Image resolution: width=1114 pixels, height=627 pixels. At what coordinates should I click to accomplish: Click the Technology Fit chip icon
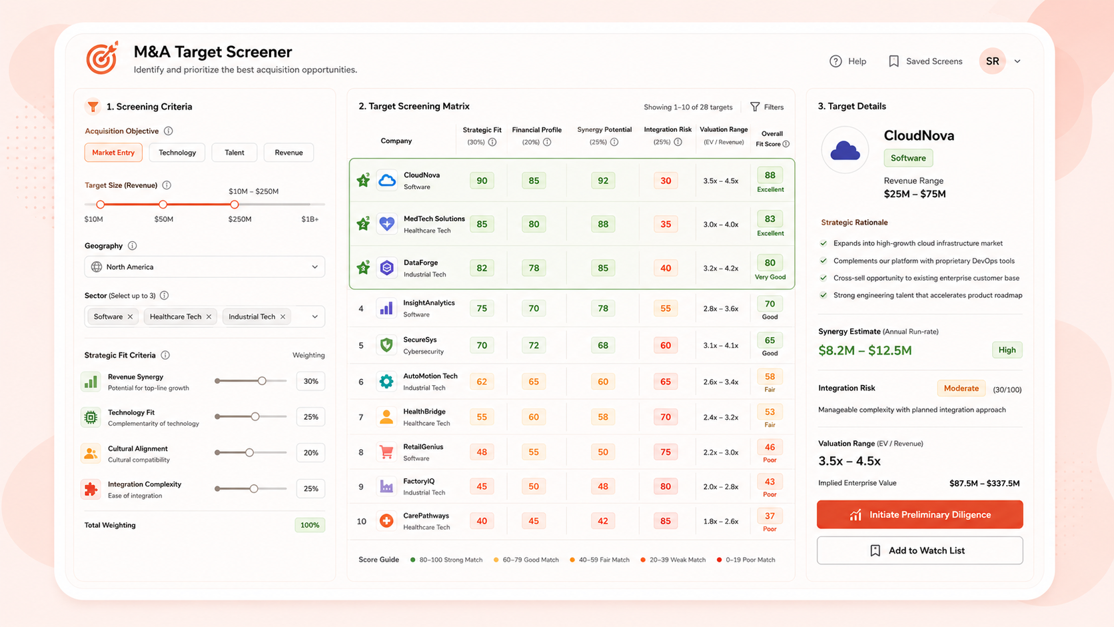pyautogui.click(x=91, y=417)
